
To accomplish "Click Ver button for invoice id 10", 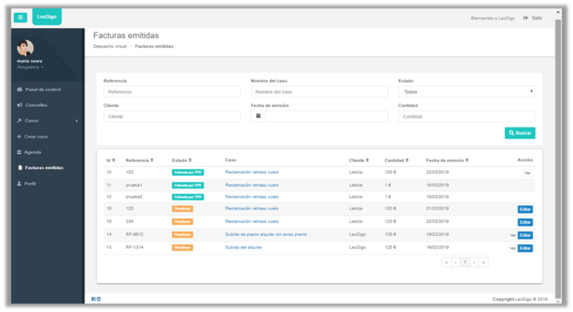I will click(528, 174).
